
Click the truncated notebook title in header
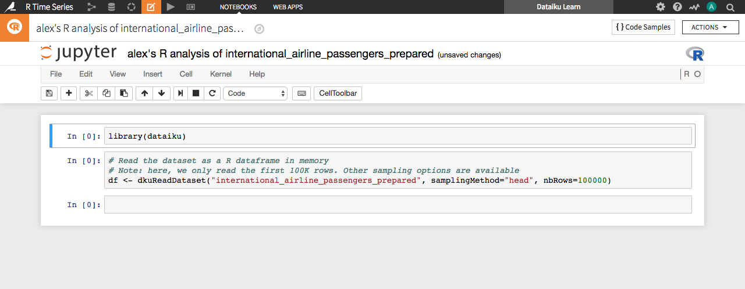(140, 28)
